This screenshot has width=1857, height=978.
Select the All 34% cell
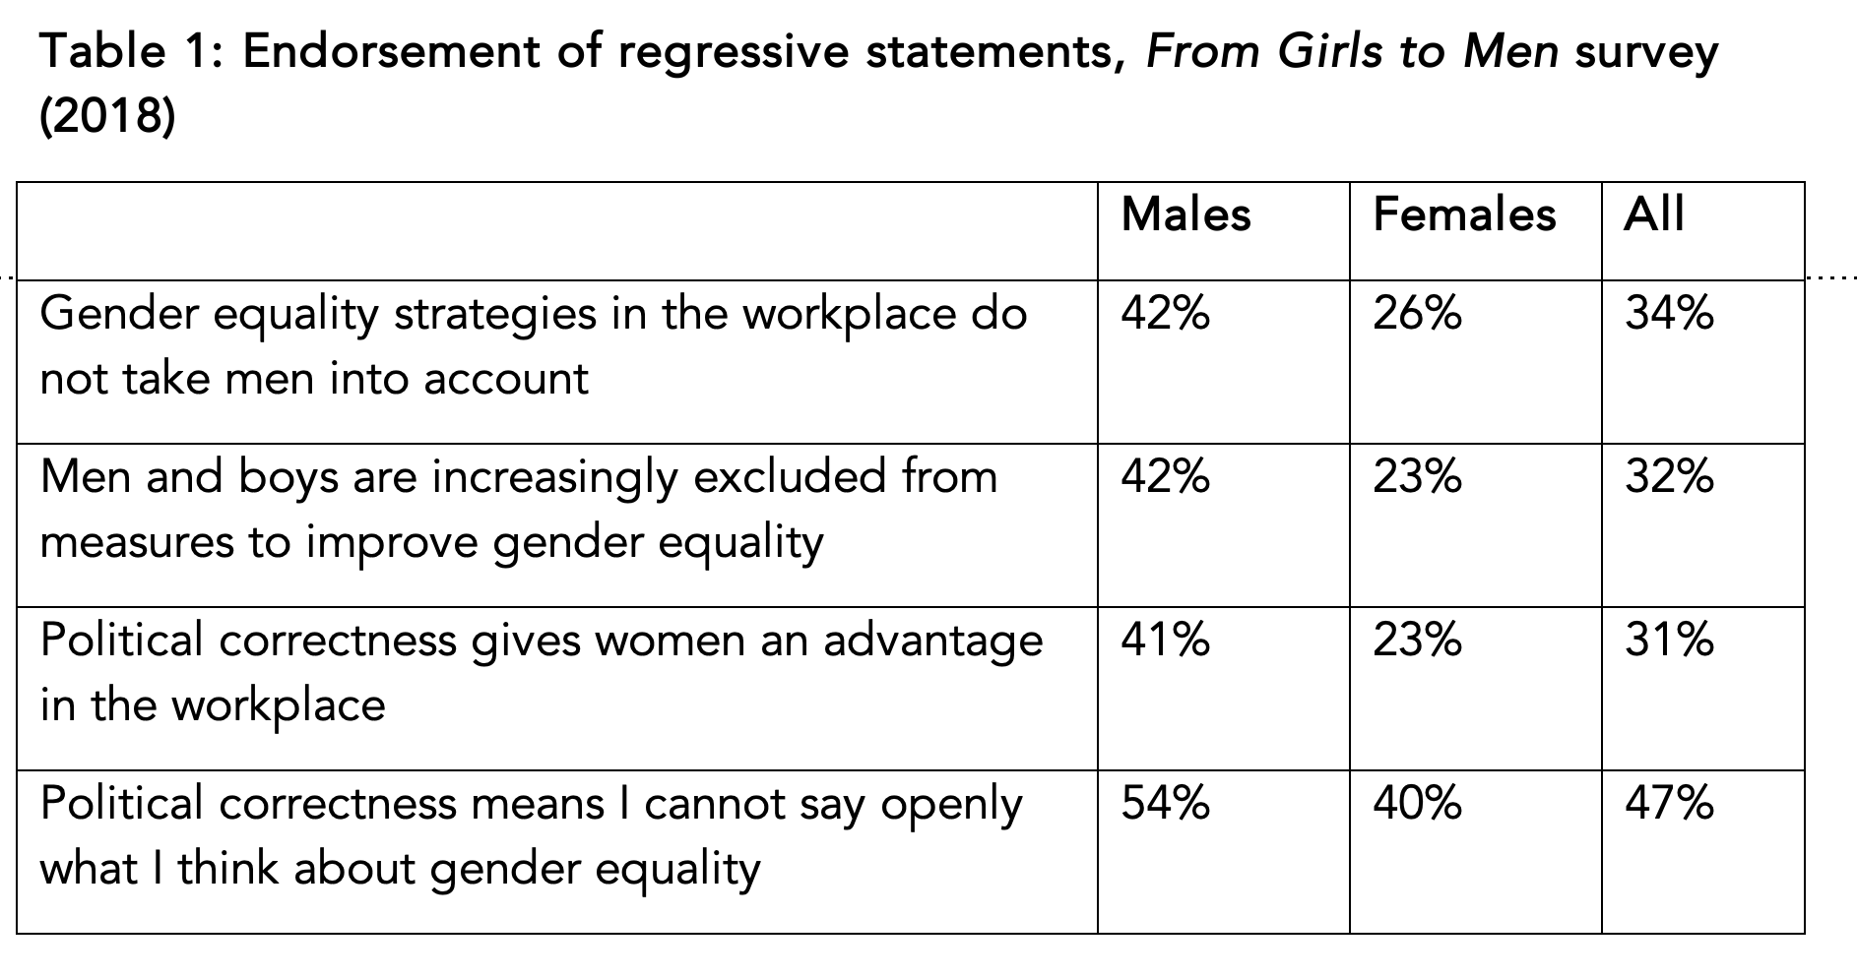click(1669, 315)
